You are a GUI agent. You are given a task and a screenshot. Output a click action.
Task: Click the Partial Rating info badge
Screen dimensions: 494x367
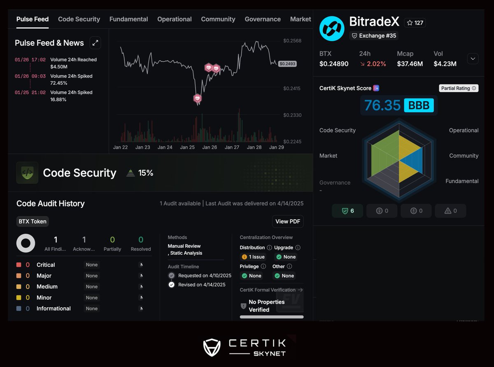(x=459, y=88)
